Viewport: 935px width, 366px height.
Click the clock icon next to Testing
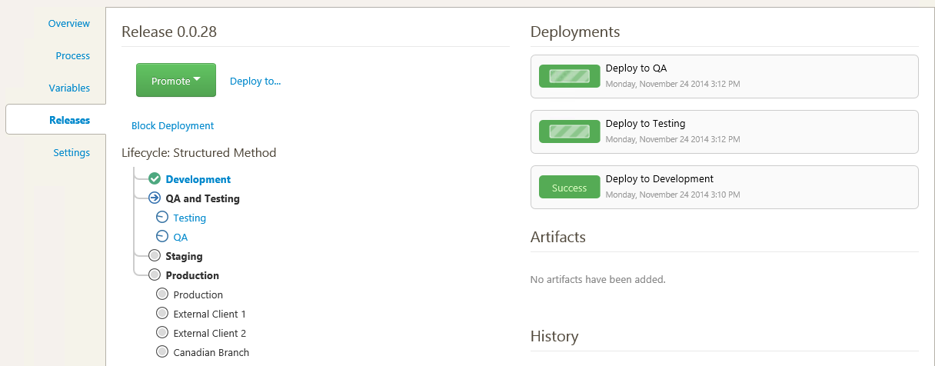[161, 218]
